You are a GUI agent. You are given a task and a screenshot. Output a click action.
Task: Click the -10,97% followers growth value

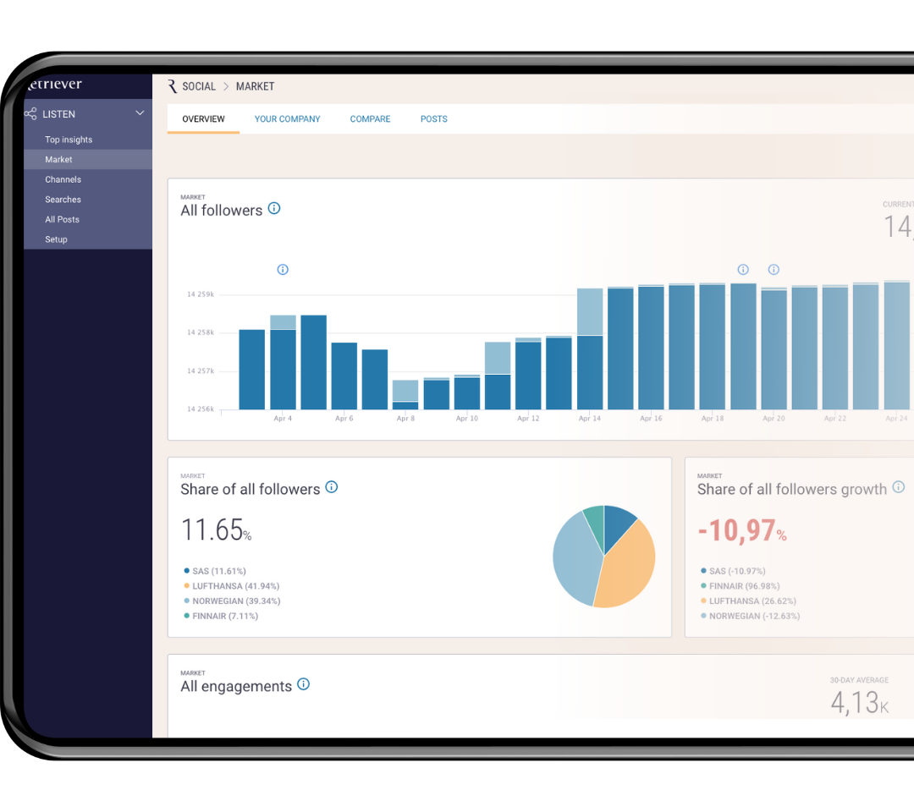[x=742, y=530]
